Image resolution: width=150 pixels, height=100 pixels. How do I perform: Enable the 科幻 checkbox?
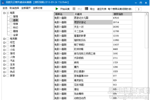point(11,28)
